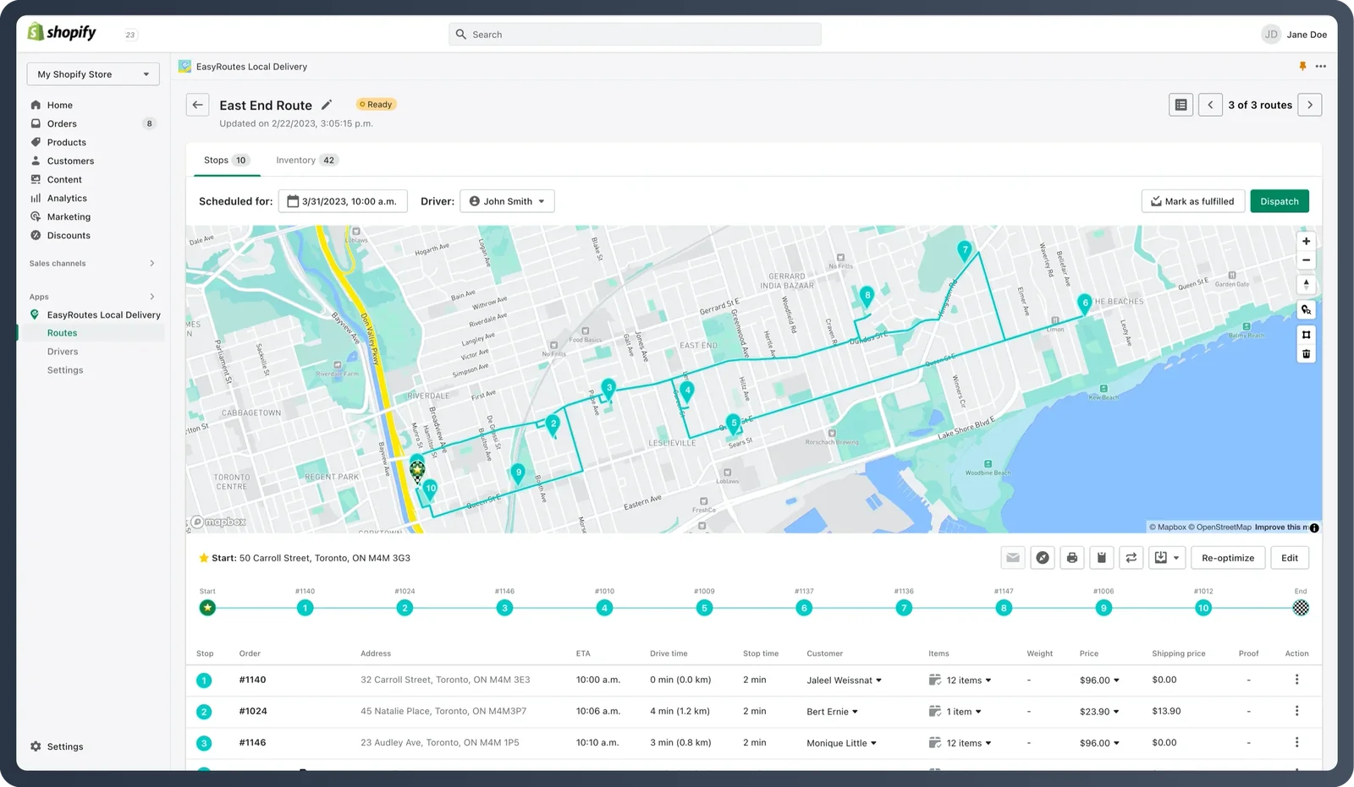This screenshot has width=1354, height=787.
Task: Click the Re-optimize button
Action: point(1228,558)
